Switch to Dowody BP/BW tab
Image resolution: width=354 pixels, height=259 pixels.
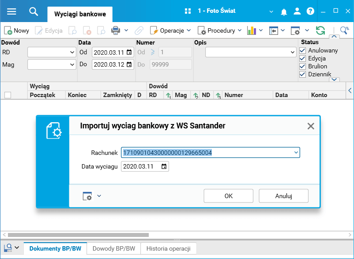pyautogui.click(x=114, y=248)
